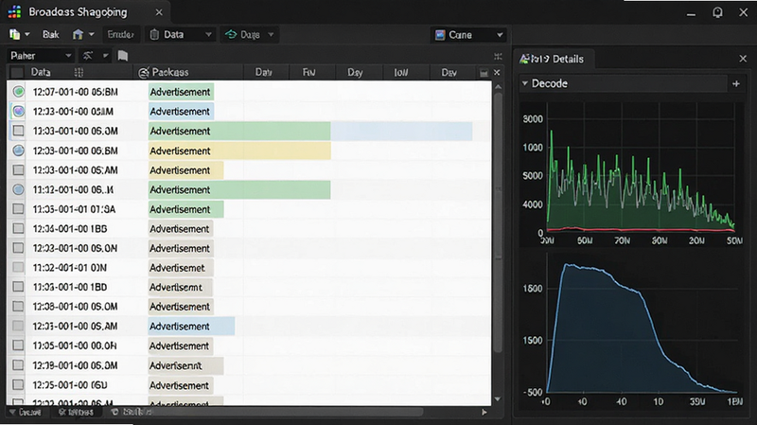Click the Details tab icon
The height and width of the screenshot is (425, 757).
tap(524, 59)
